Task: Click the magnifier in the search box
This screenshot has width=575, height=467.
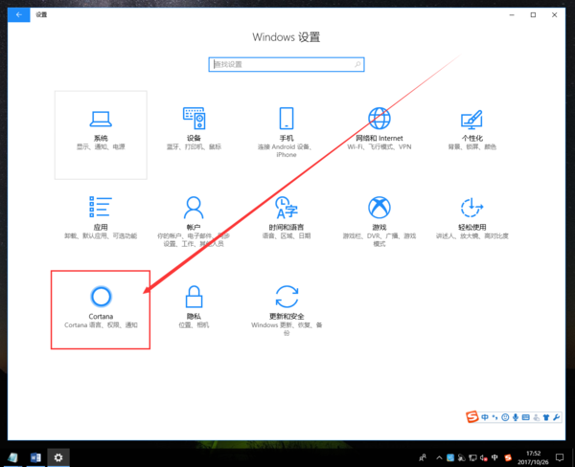Action: pyautogui.click(x=357, y=64)
